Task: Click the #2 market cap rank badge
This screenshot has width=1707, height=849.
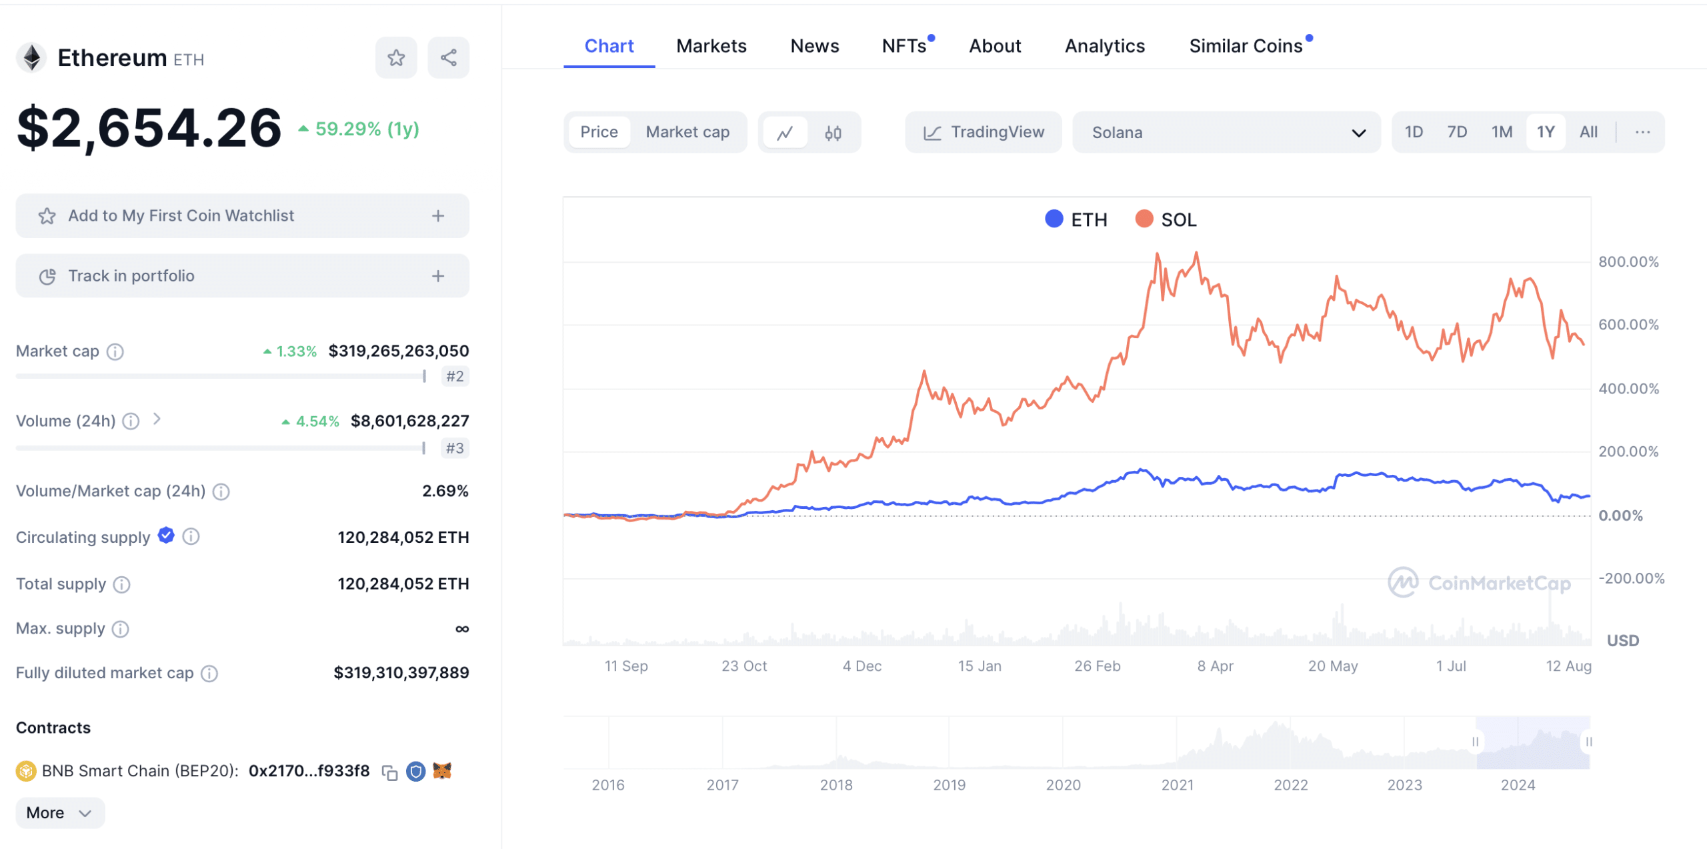Action: (455, 377)
